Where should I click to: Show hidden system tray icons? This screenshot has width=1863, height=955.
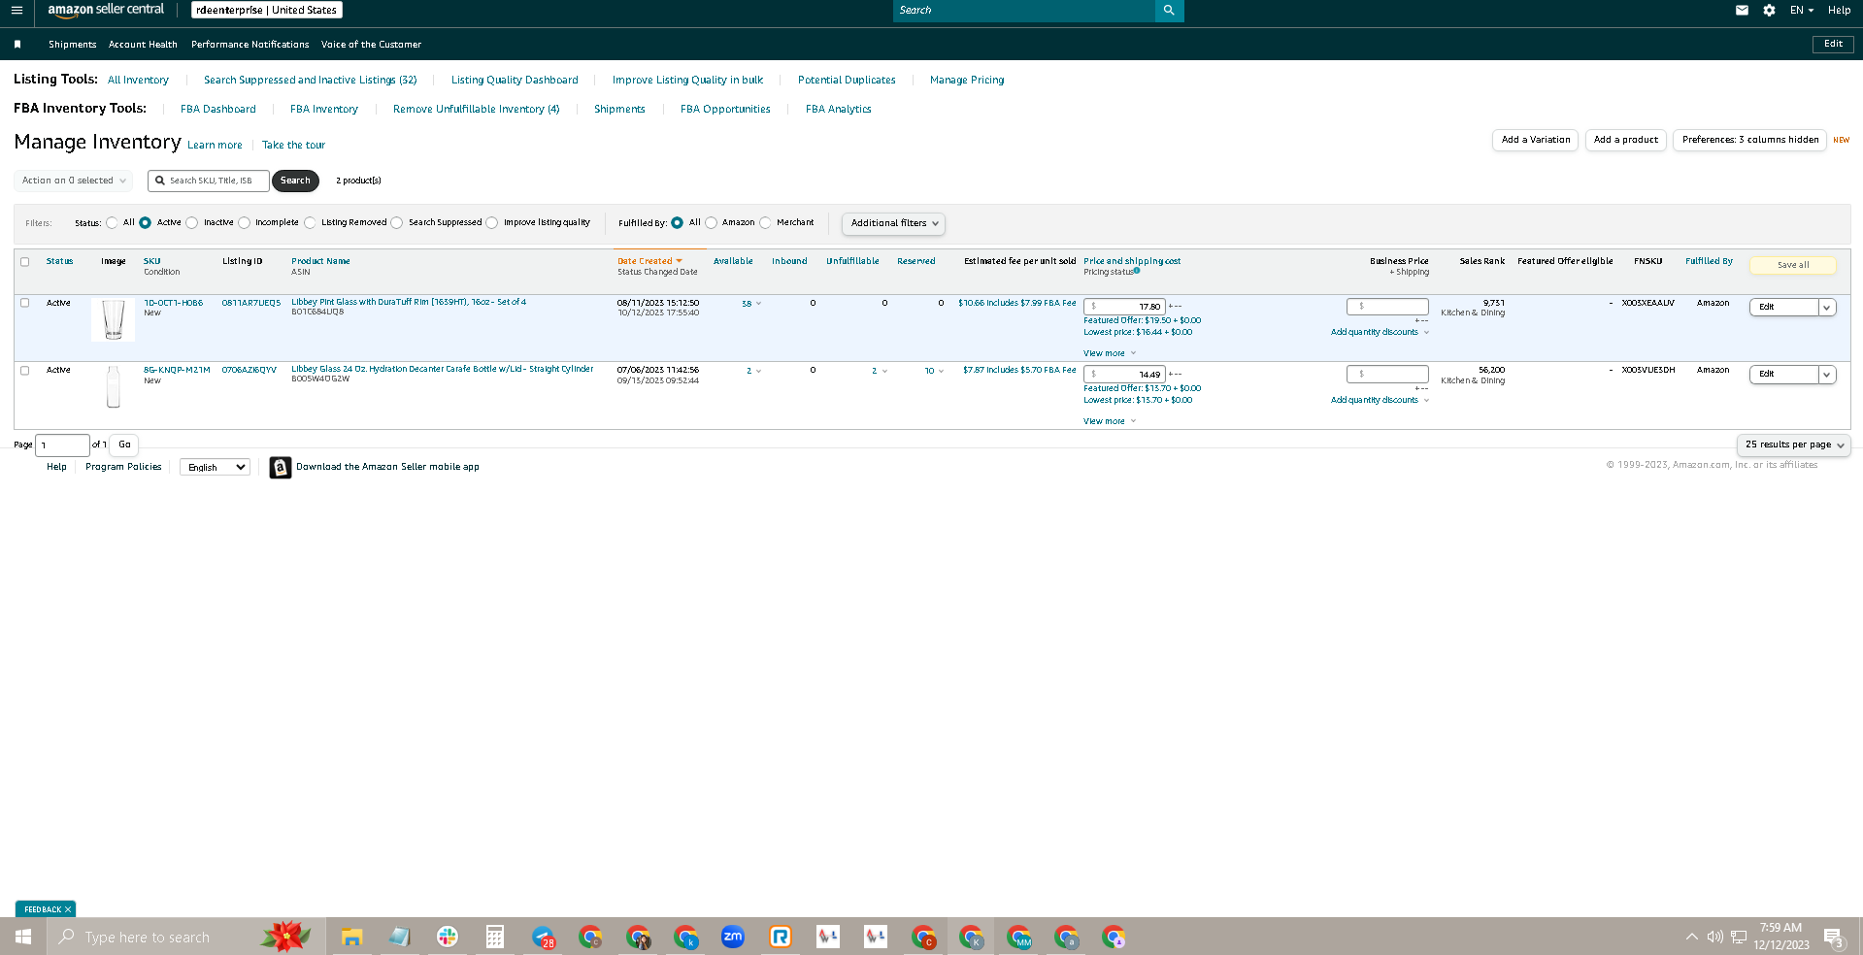tap(1692, 937)
